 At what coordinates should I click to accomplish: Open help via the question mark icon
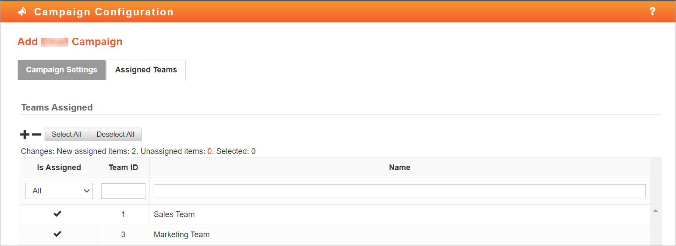point(652,12)
